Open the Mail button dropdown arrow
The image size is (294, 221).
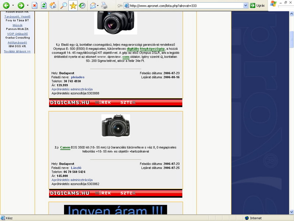98,6
